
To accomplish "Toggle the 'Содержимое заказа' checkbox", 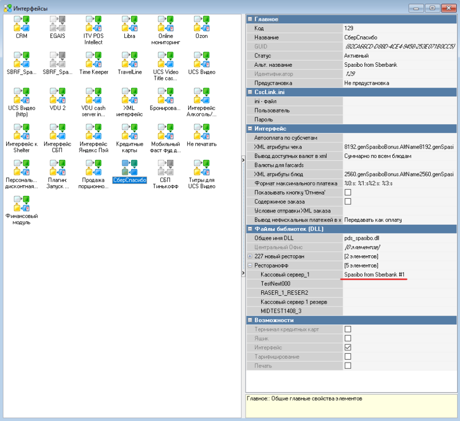I will pyautogui.click(x=348, y=201).
